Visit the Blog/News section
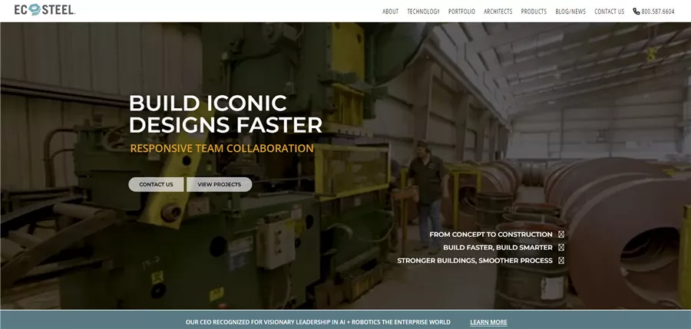691x329 pixels. point(570,12)
